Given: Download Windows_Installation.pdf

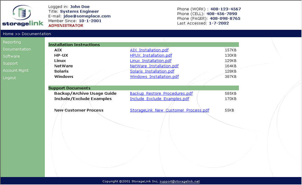Looking at the screenshot, I should pyautogui.click(x=155, y=76).
